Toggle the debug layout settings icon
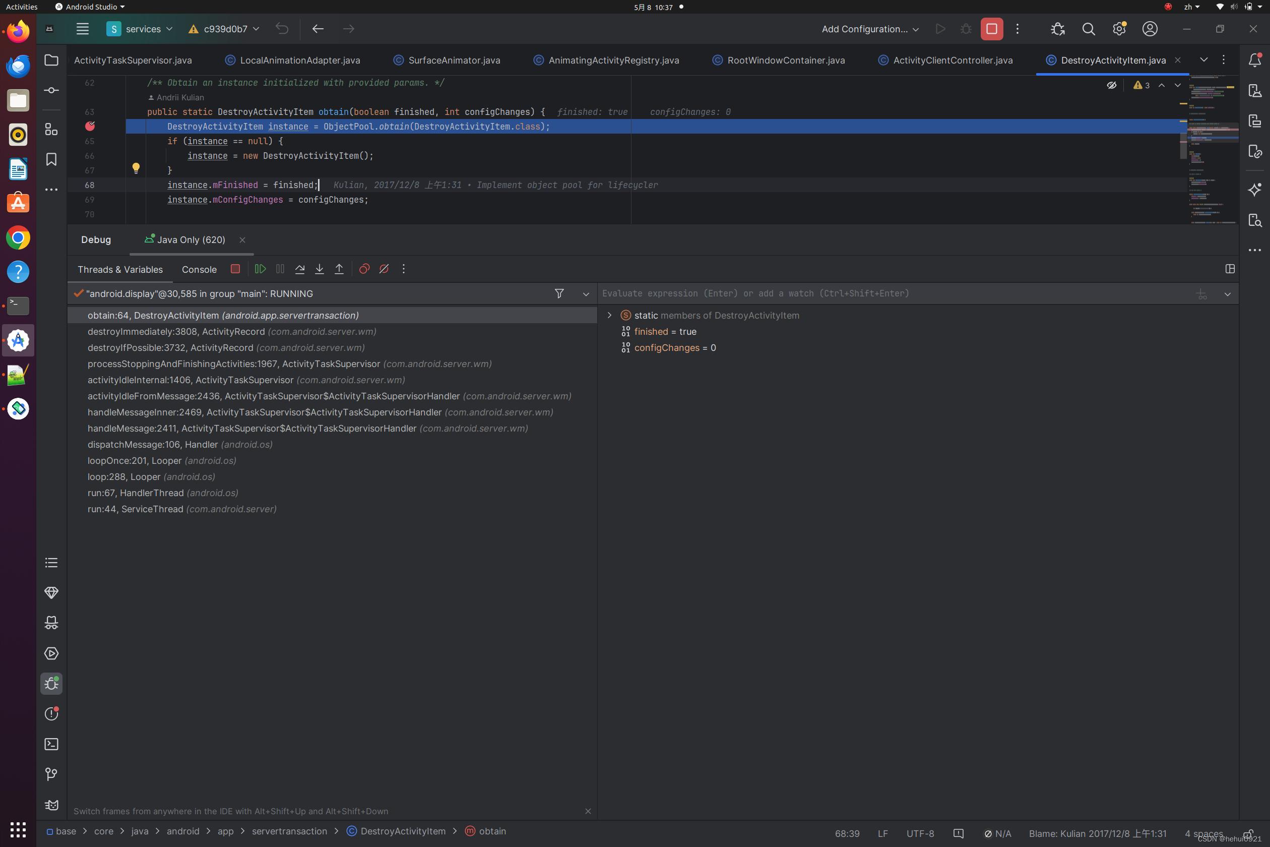 coord(1230,269)
